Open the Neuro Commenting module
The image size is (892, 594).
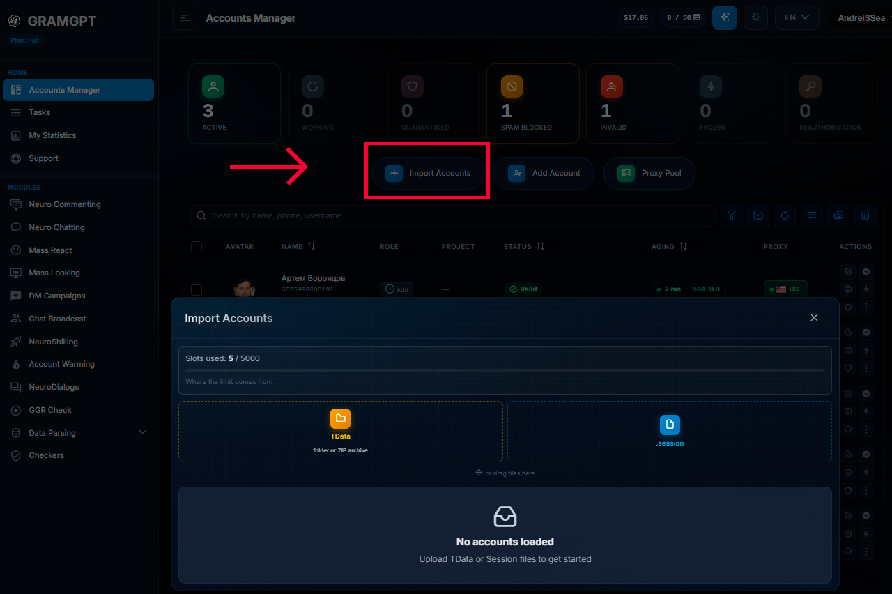79,204
